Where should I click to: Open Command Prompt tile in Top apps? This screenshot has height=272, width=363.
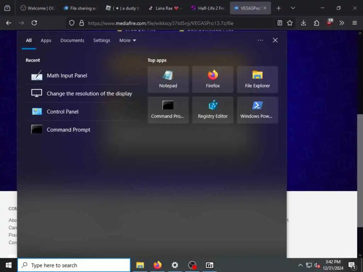pos(168,110)
